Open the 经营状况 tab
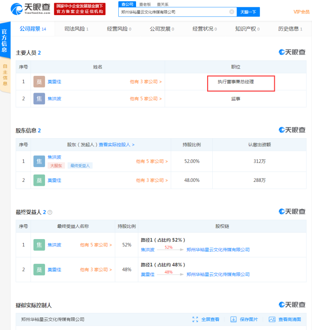The height and width of the screenshot is (330, 312). pos(205,29)
